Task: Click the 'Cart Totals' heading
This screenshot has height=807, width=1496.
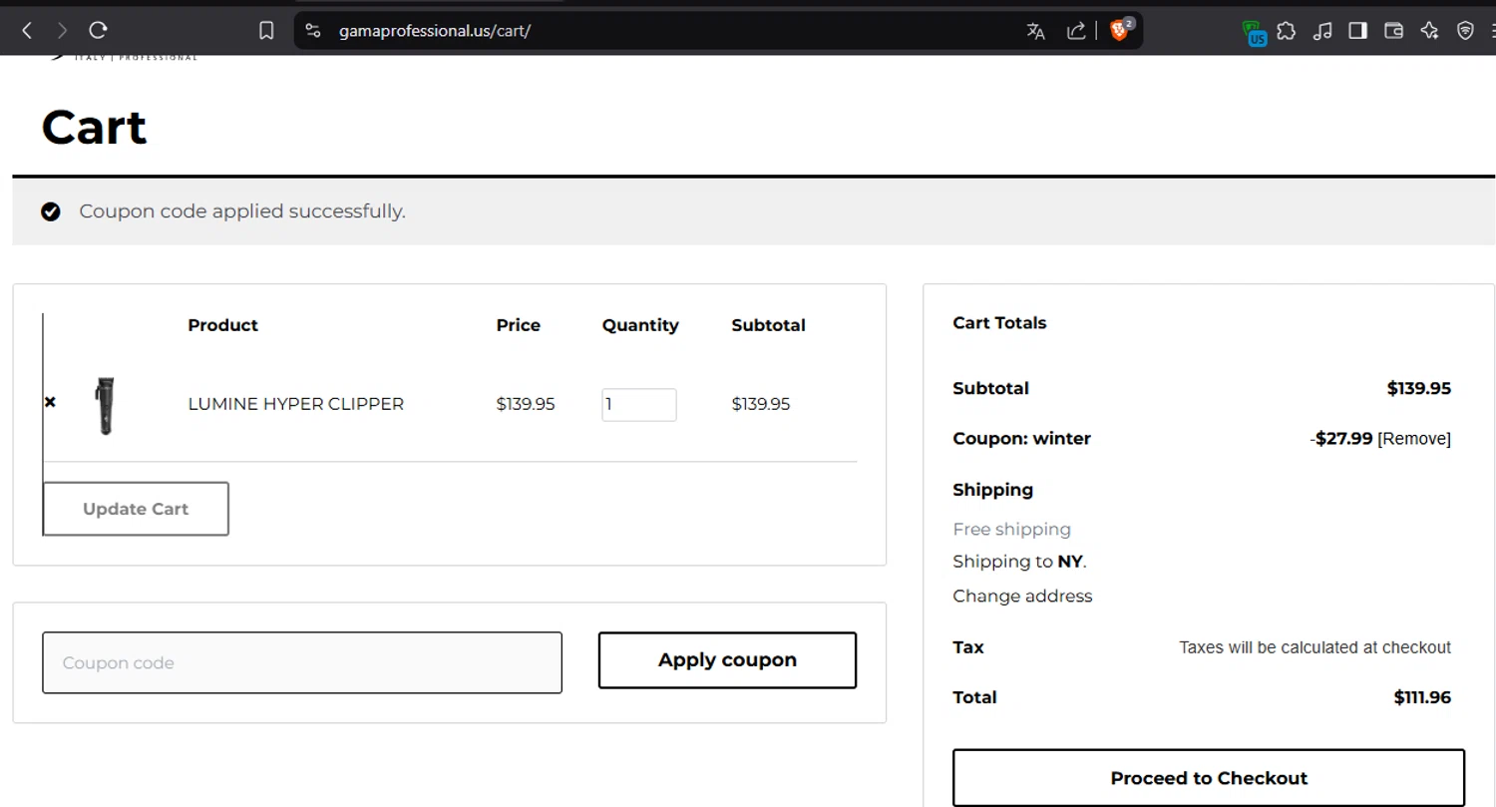Action: tap(999, 323)
